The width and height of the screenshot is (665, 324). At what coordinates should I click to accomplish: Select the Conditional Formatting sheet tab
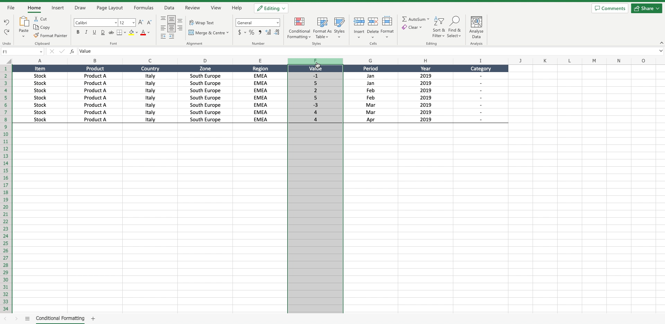coord(60,318)
